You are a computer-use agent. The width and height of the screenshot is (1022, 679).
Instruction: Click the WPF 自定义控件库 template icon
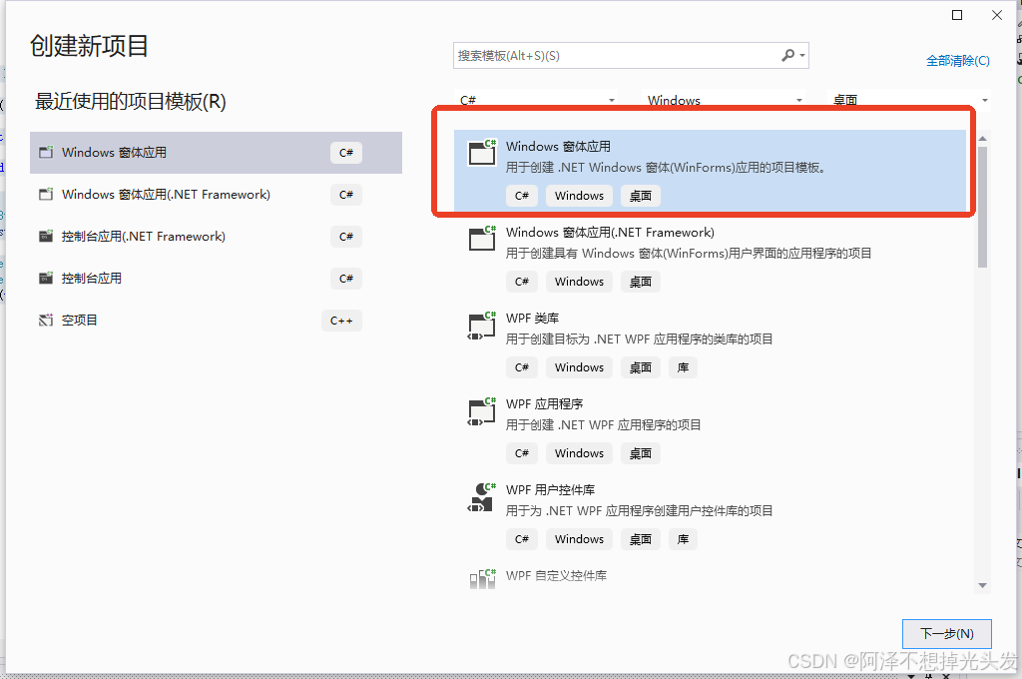point(482,578)
